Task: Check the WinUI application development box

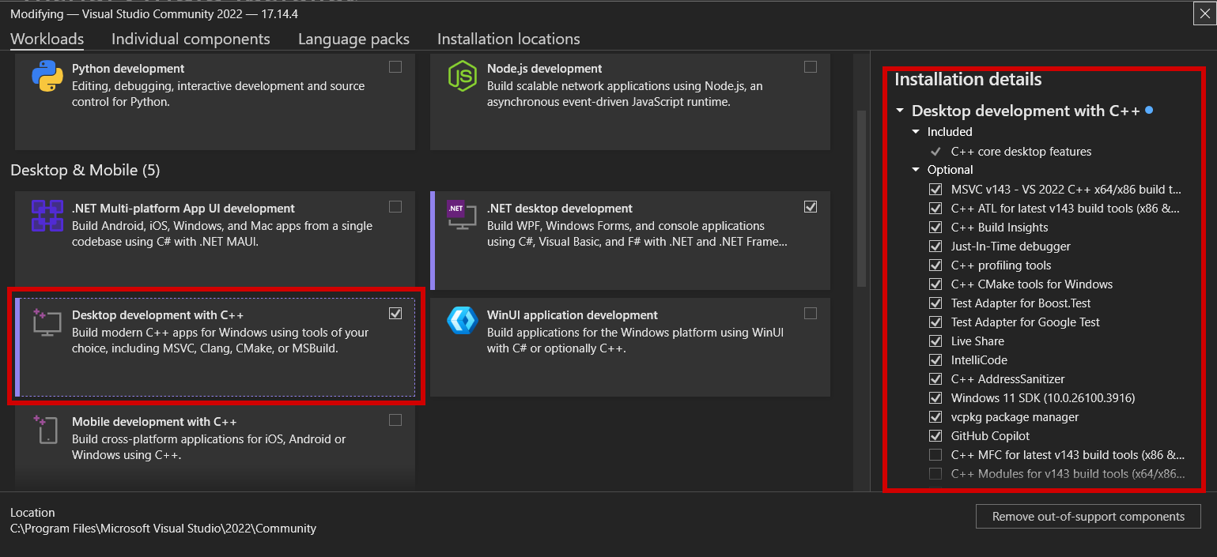Action: [x=811, y=314]
